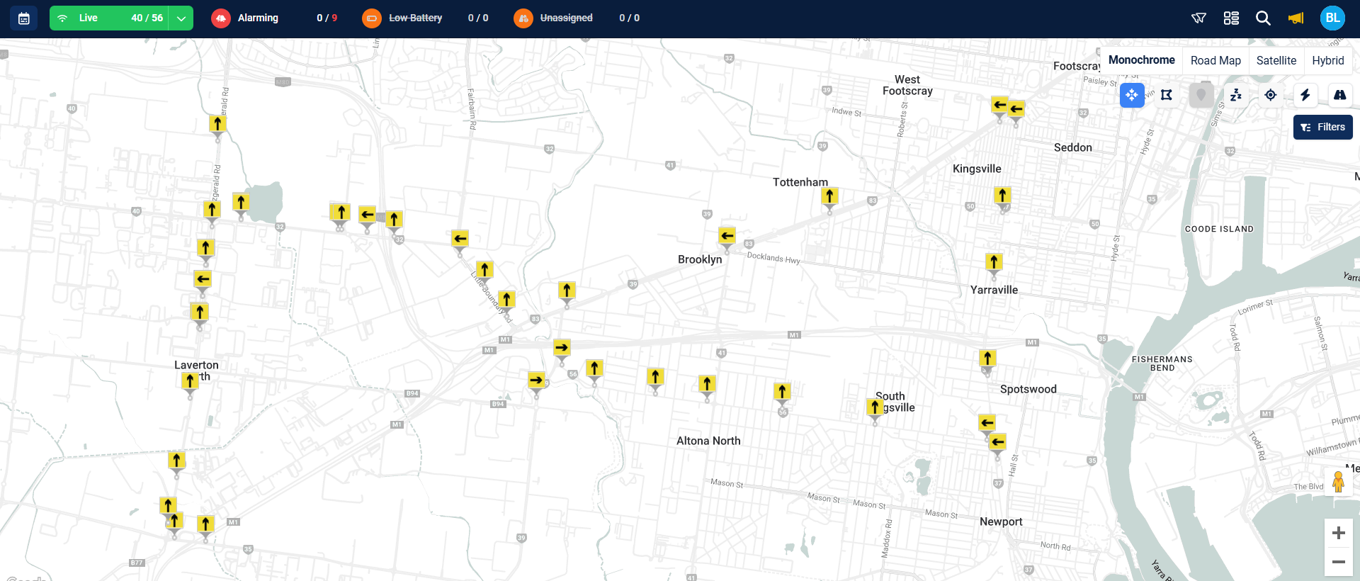Open the BL user profile avatar
This screenshot has height=581, width=1360.
click(x=1332, y=18)
